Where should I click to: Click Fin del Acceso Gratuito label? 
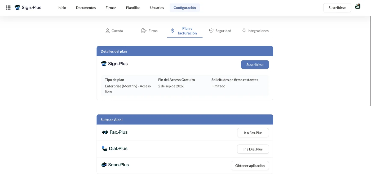pos(176,80)
